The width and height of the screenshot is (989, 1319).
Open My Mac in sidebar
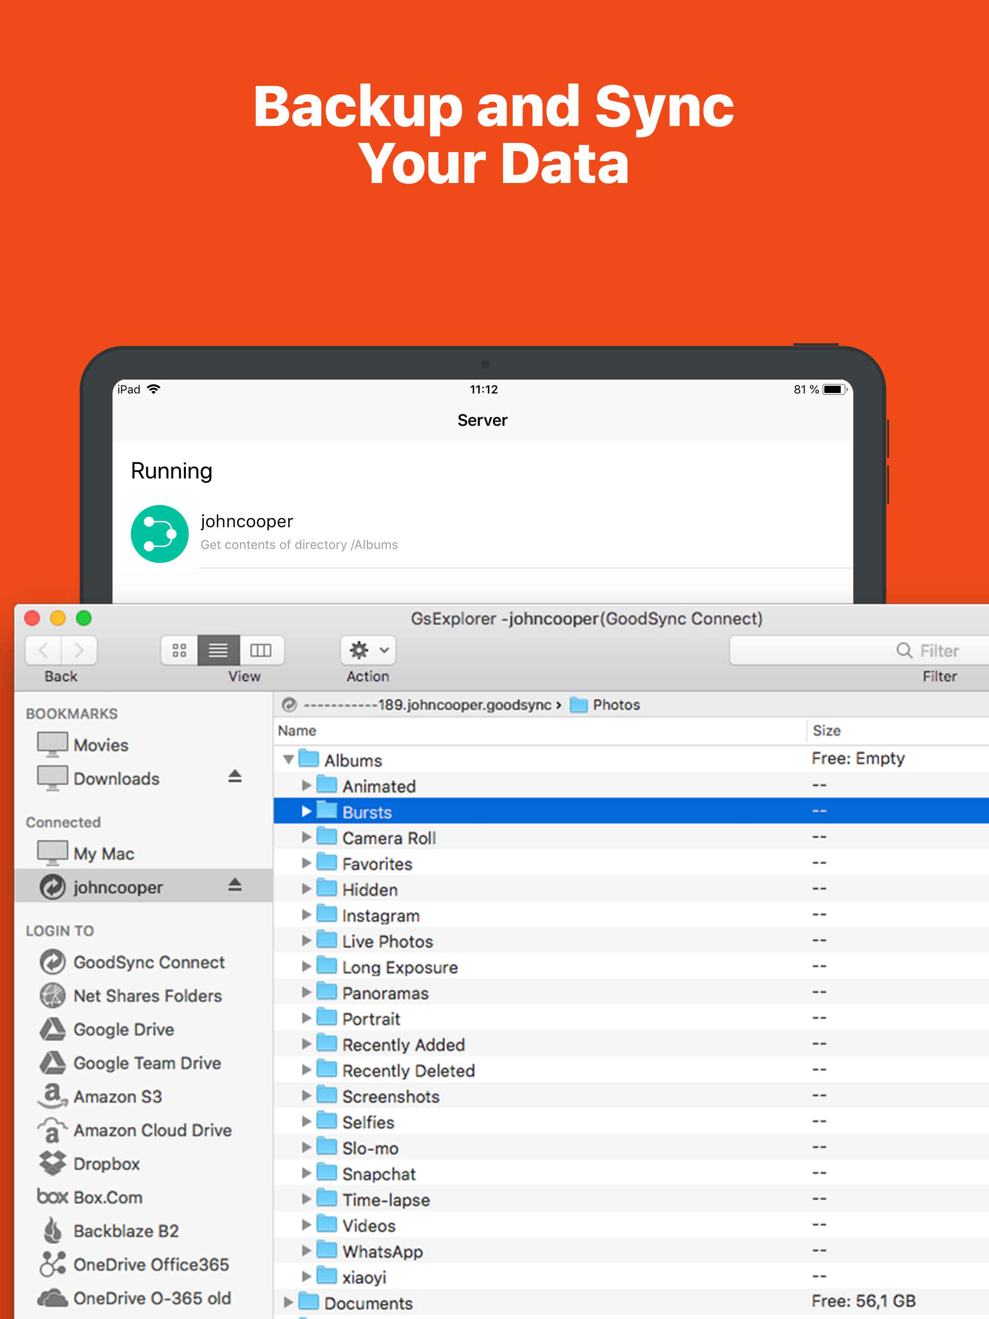click(103, 854)
